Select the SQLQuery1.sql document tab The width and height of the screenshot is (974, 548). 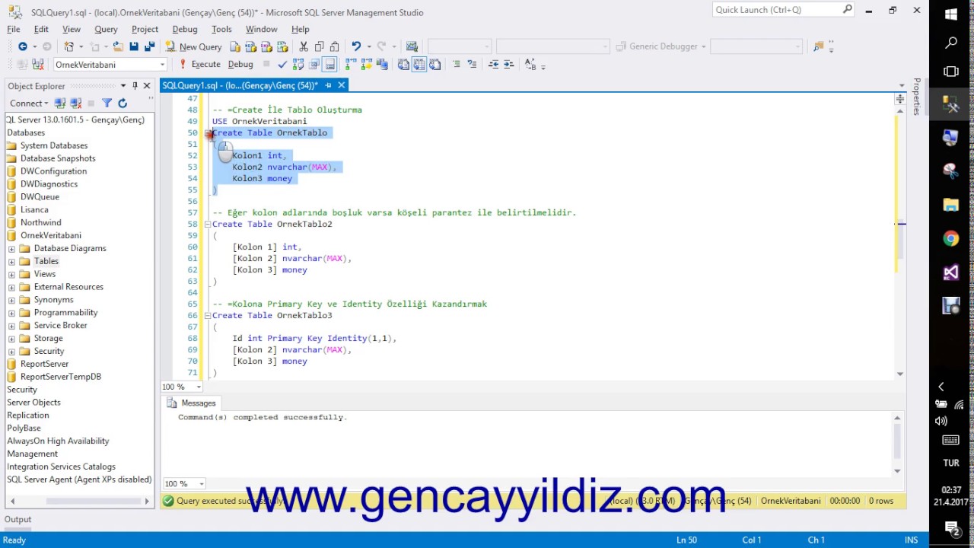pos(240,85)
